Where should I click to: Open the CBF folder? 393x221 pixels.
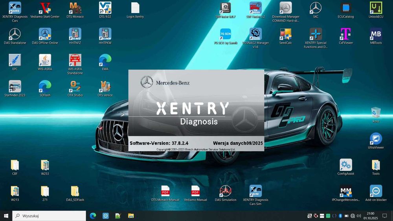[x=15, y=165]
